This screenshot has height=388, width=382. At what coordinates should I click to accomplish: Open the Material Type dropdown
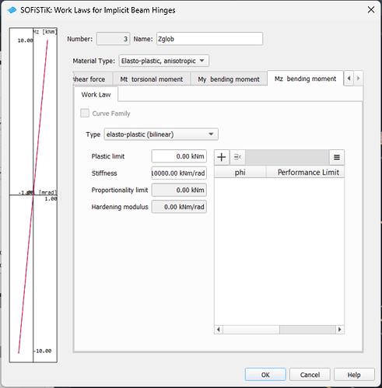coord(163,61)
